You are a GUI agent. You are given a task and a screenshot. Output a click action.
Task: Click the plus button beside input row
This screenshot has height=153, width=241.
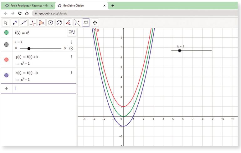(x=7, y=88)
